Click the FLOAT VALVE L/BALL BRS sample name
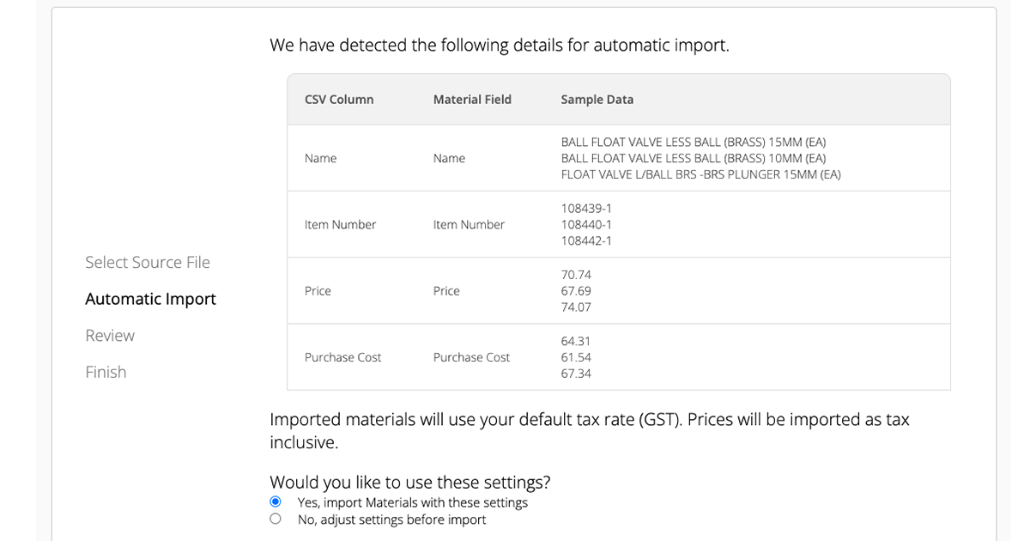This screenshot has width=1030, height=541. [x=700, y=175]
